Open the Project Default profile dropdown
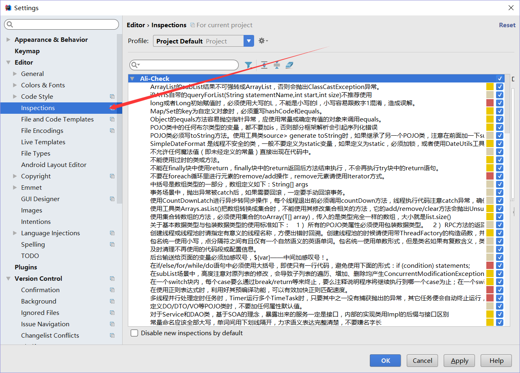This screenshot has width=520, height=373. click(248, 41)
